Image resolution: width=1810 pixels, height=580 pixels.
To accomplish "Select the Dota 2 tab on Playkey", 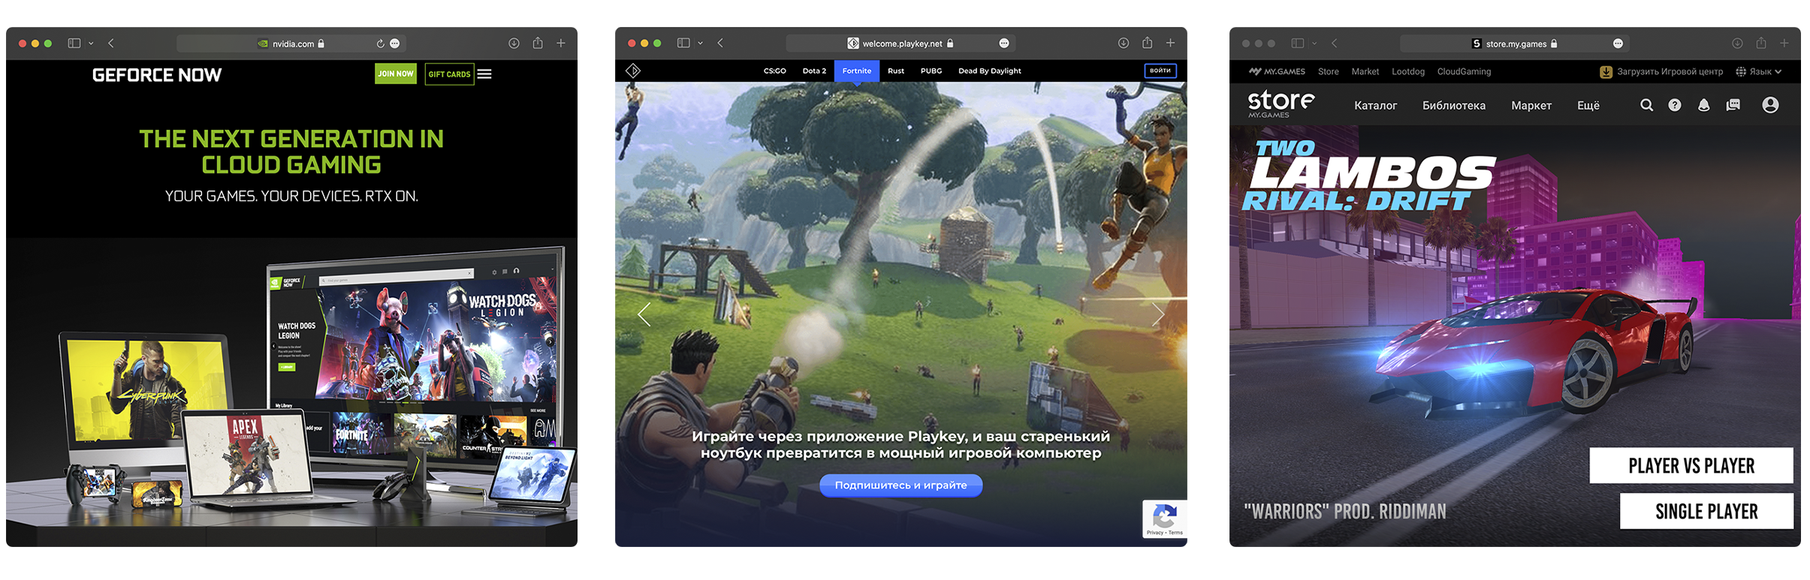I will point(814,71).
